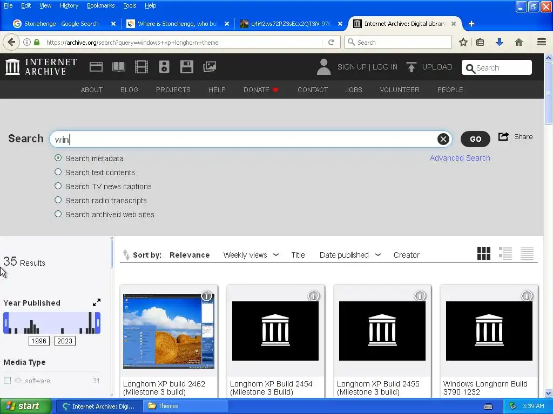The image size is (553, 414).
Task: Open the Advanced Search link
Action: [460, 158]
